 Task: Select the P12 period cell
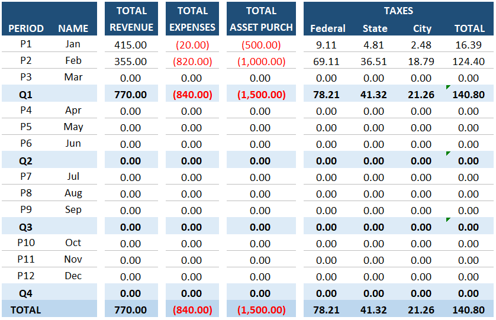(26, 276)
